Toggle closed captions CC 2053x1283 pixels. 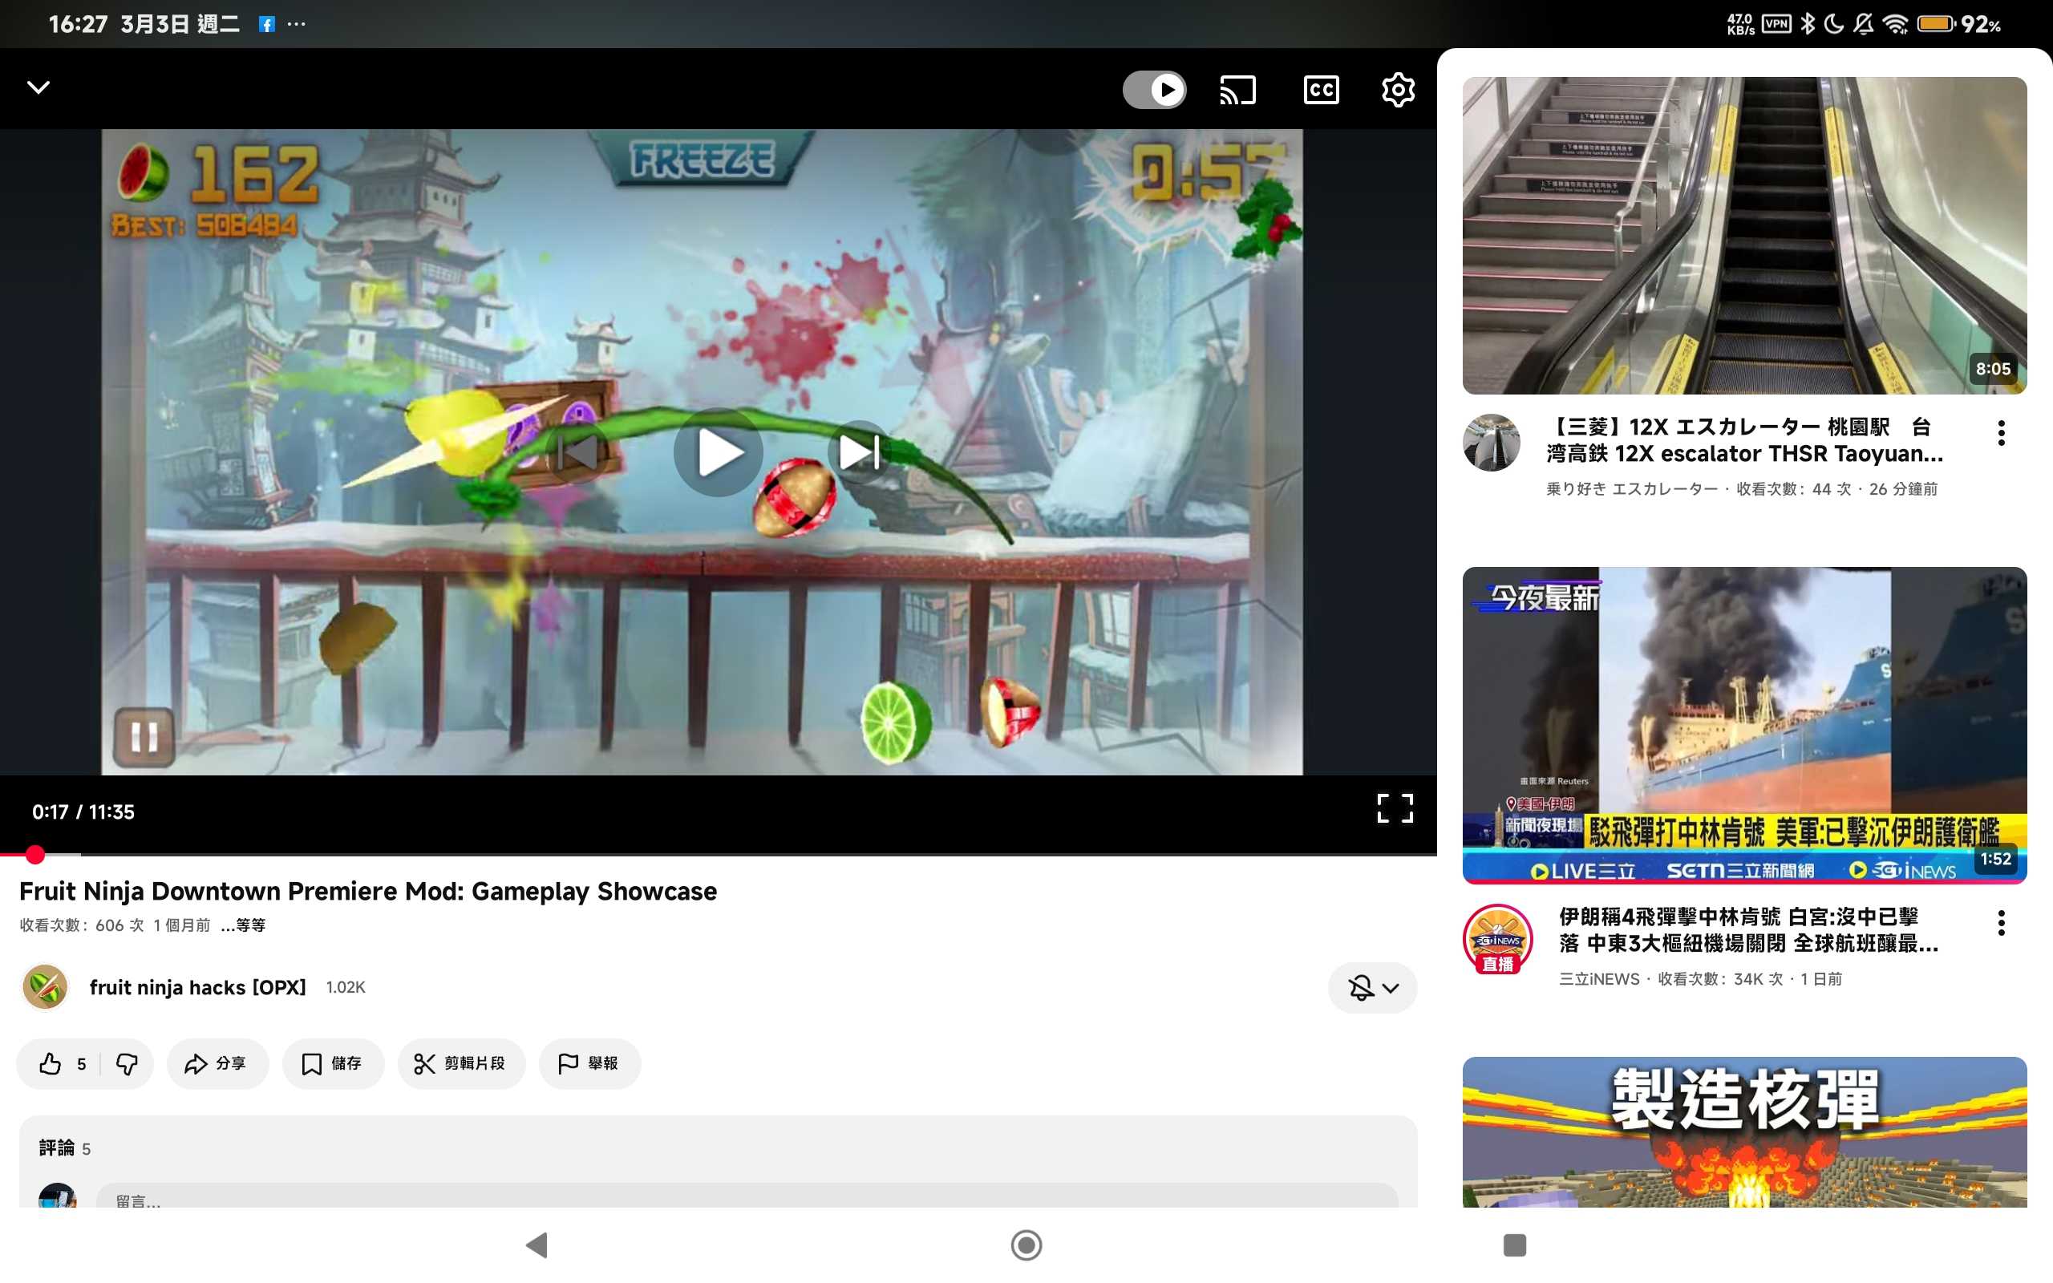[1320, 90]
